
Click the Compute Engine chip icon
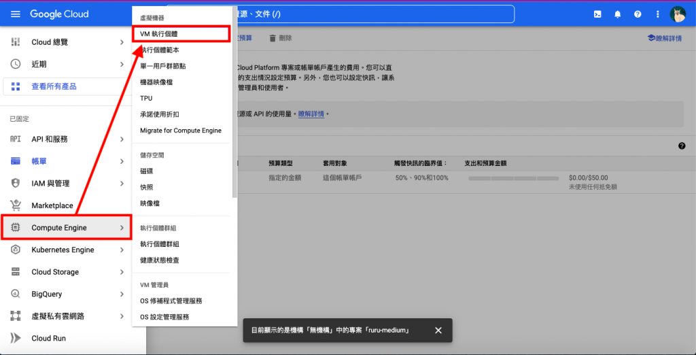(x=16, y=227)
